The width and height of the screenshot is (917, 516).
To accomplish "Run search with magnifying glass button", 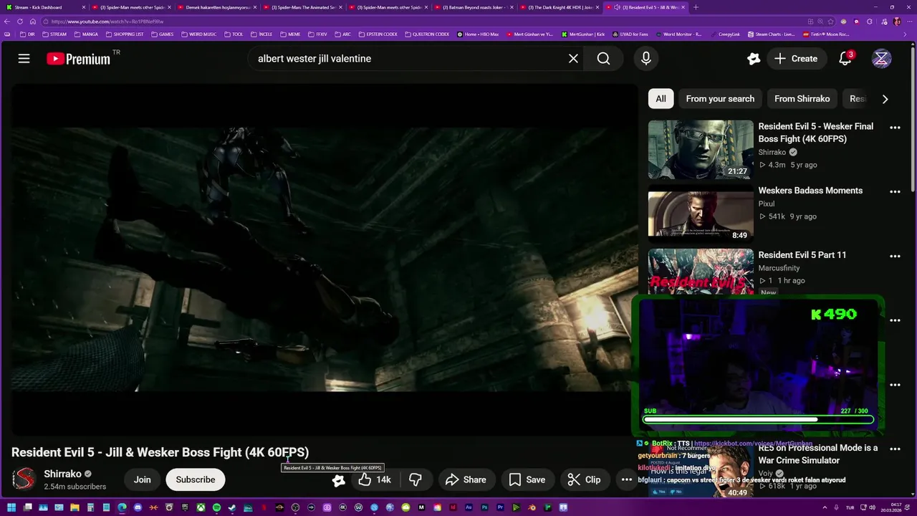I will coord(603,59).
